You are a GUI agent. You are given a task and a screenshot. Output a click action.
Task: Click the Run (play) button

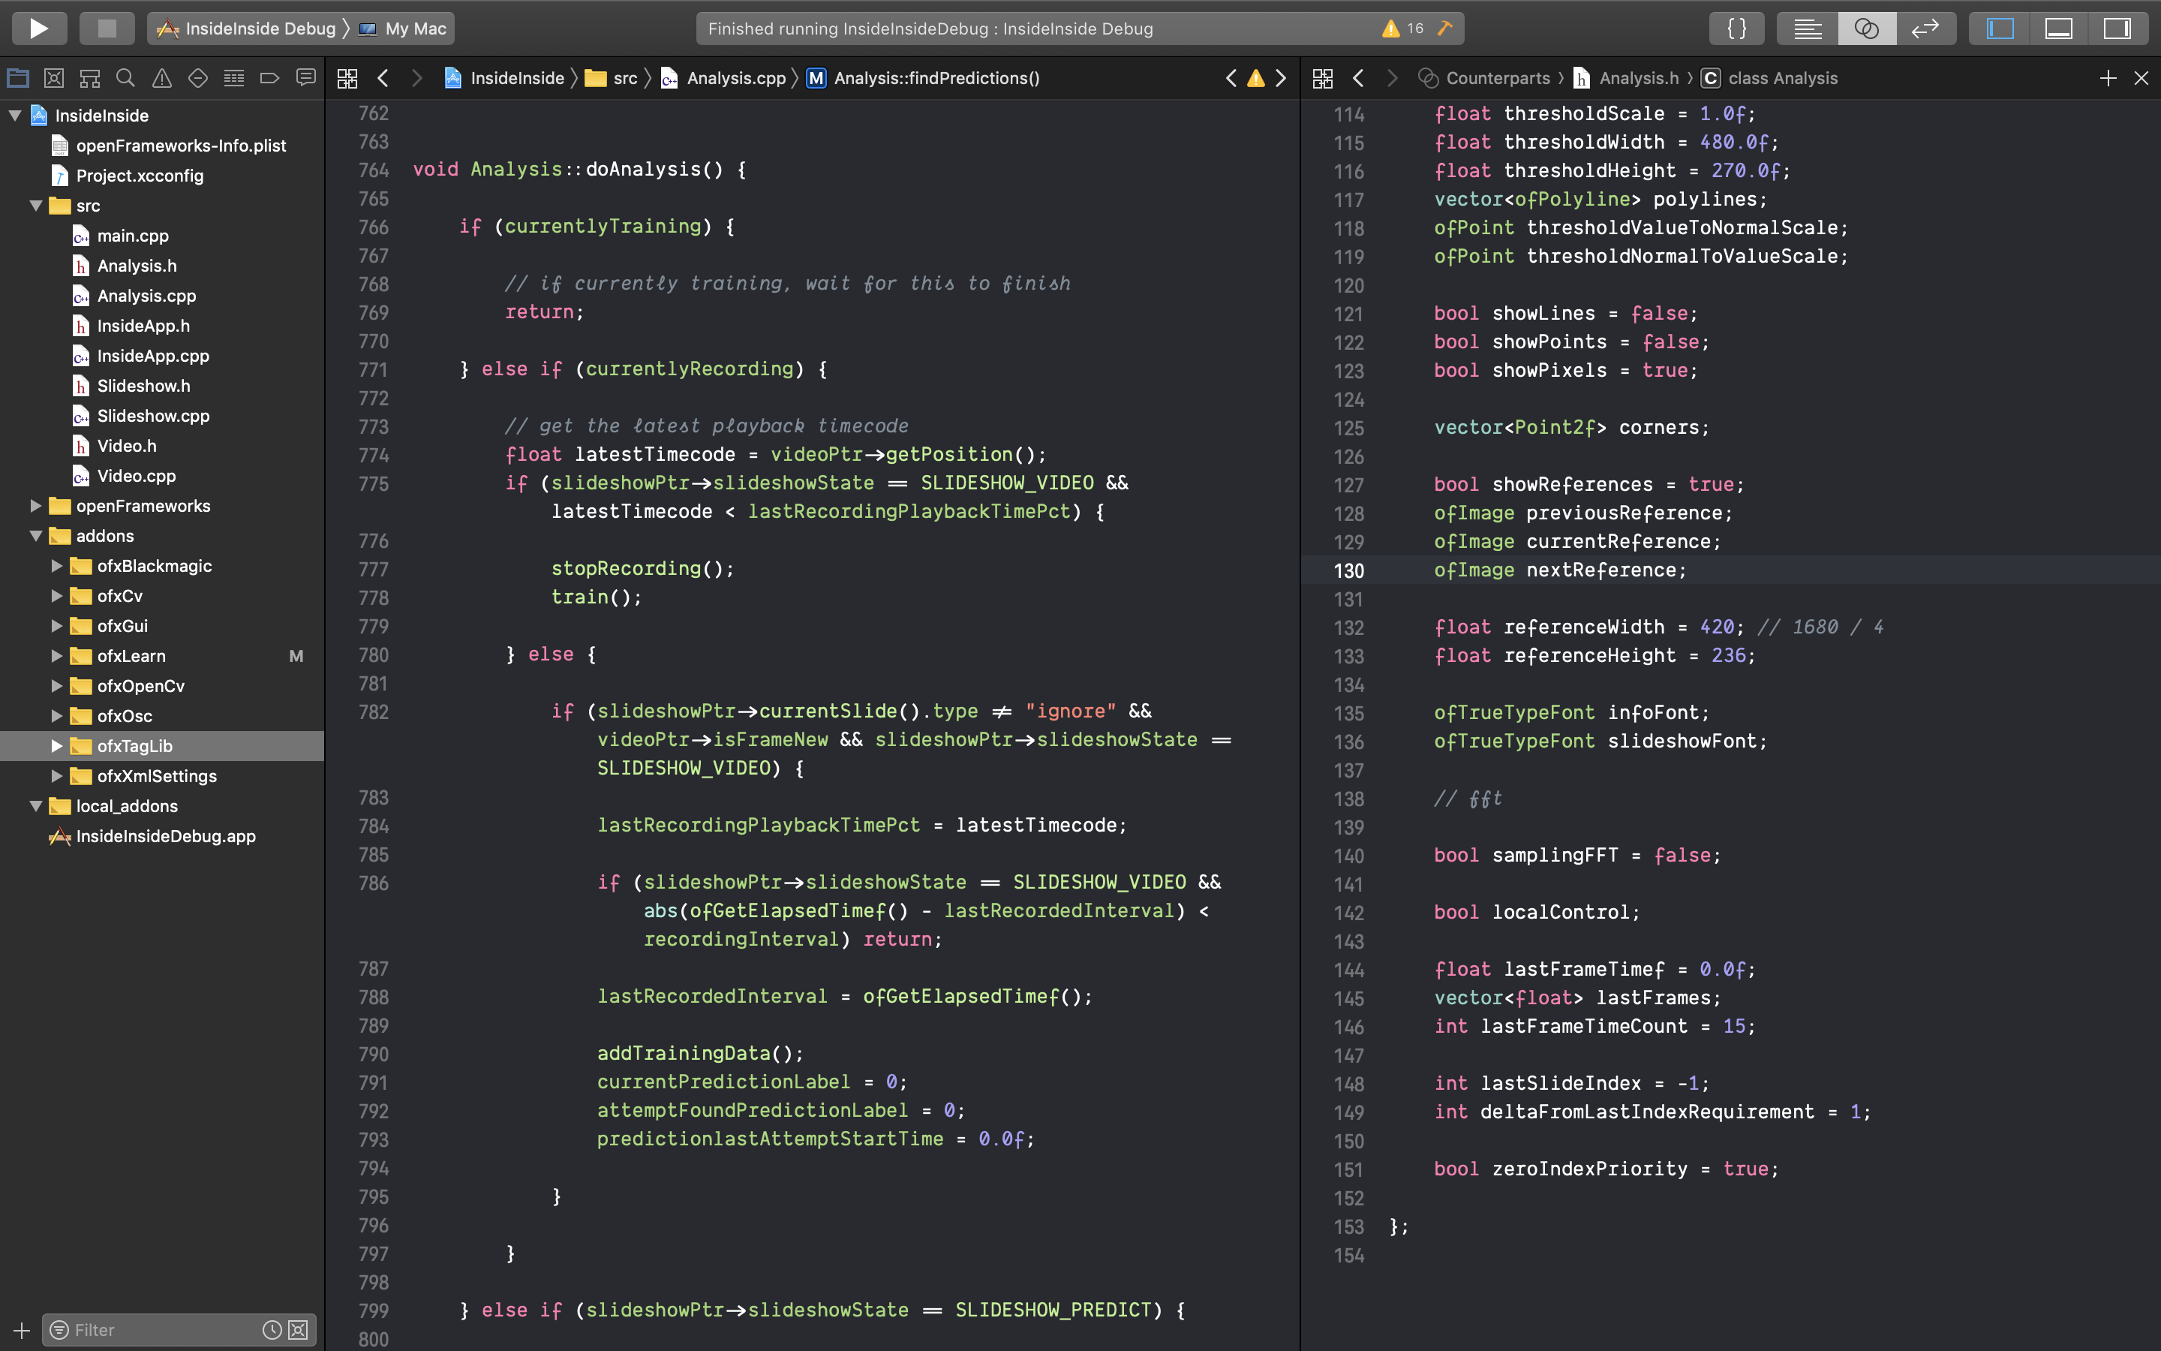tap(38, 29)
